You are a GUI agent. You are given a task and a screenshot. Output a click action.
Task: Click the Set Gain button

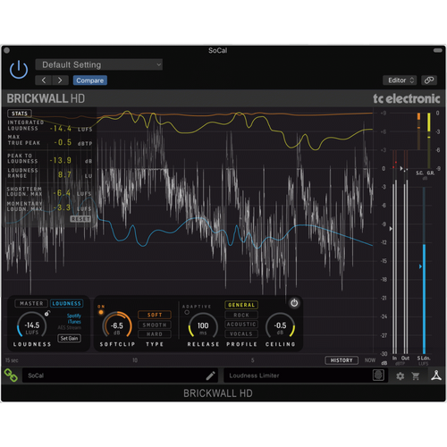tap(69, 338)
